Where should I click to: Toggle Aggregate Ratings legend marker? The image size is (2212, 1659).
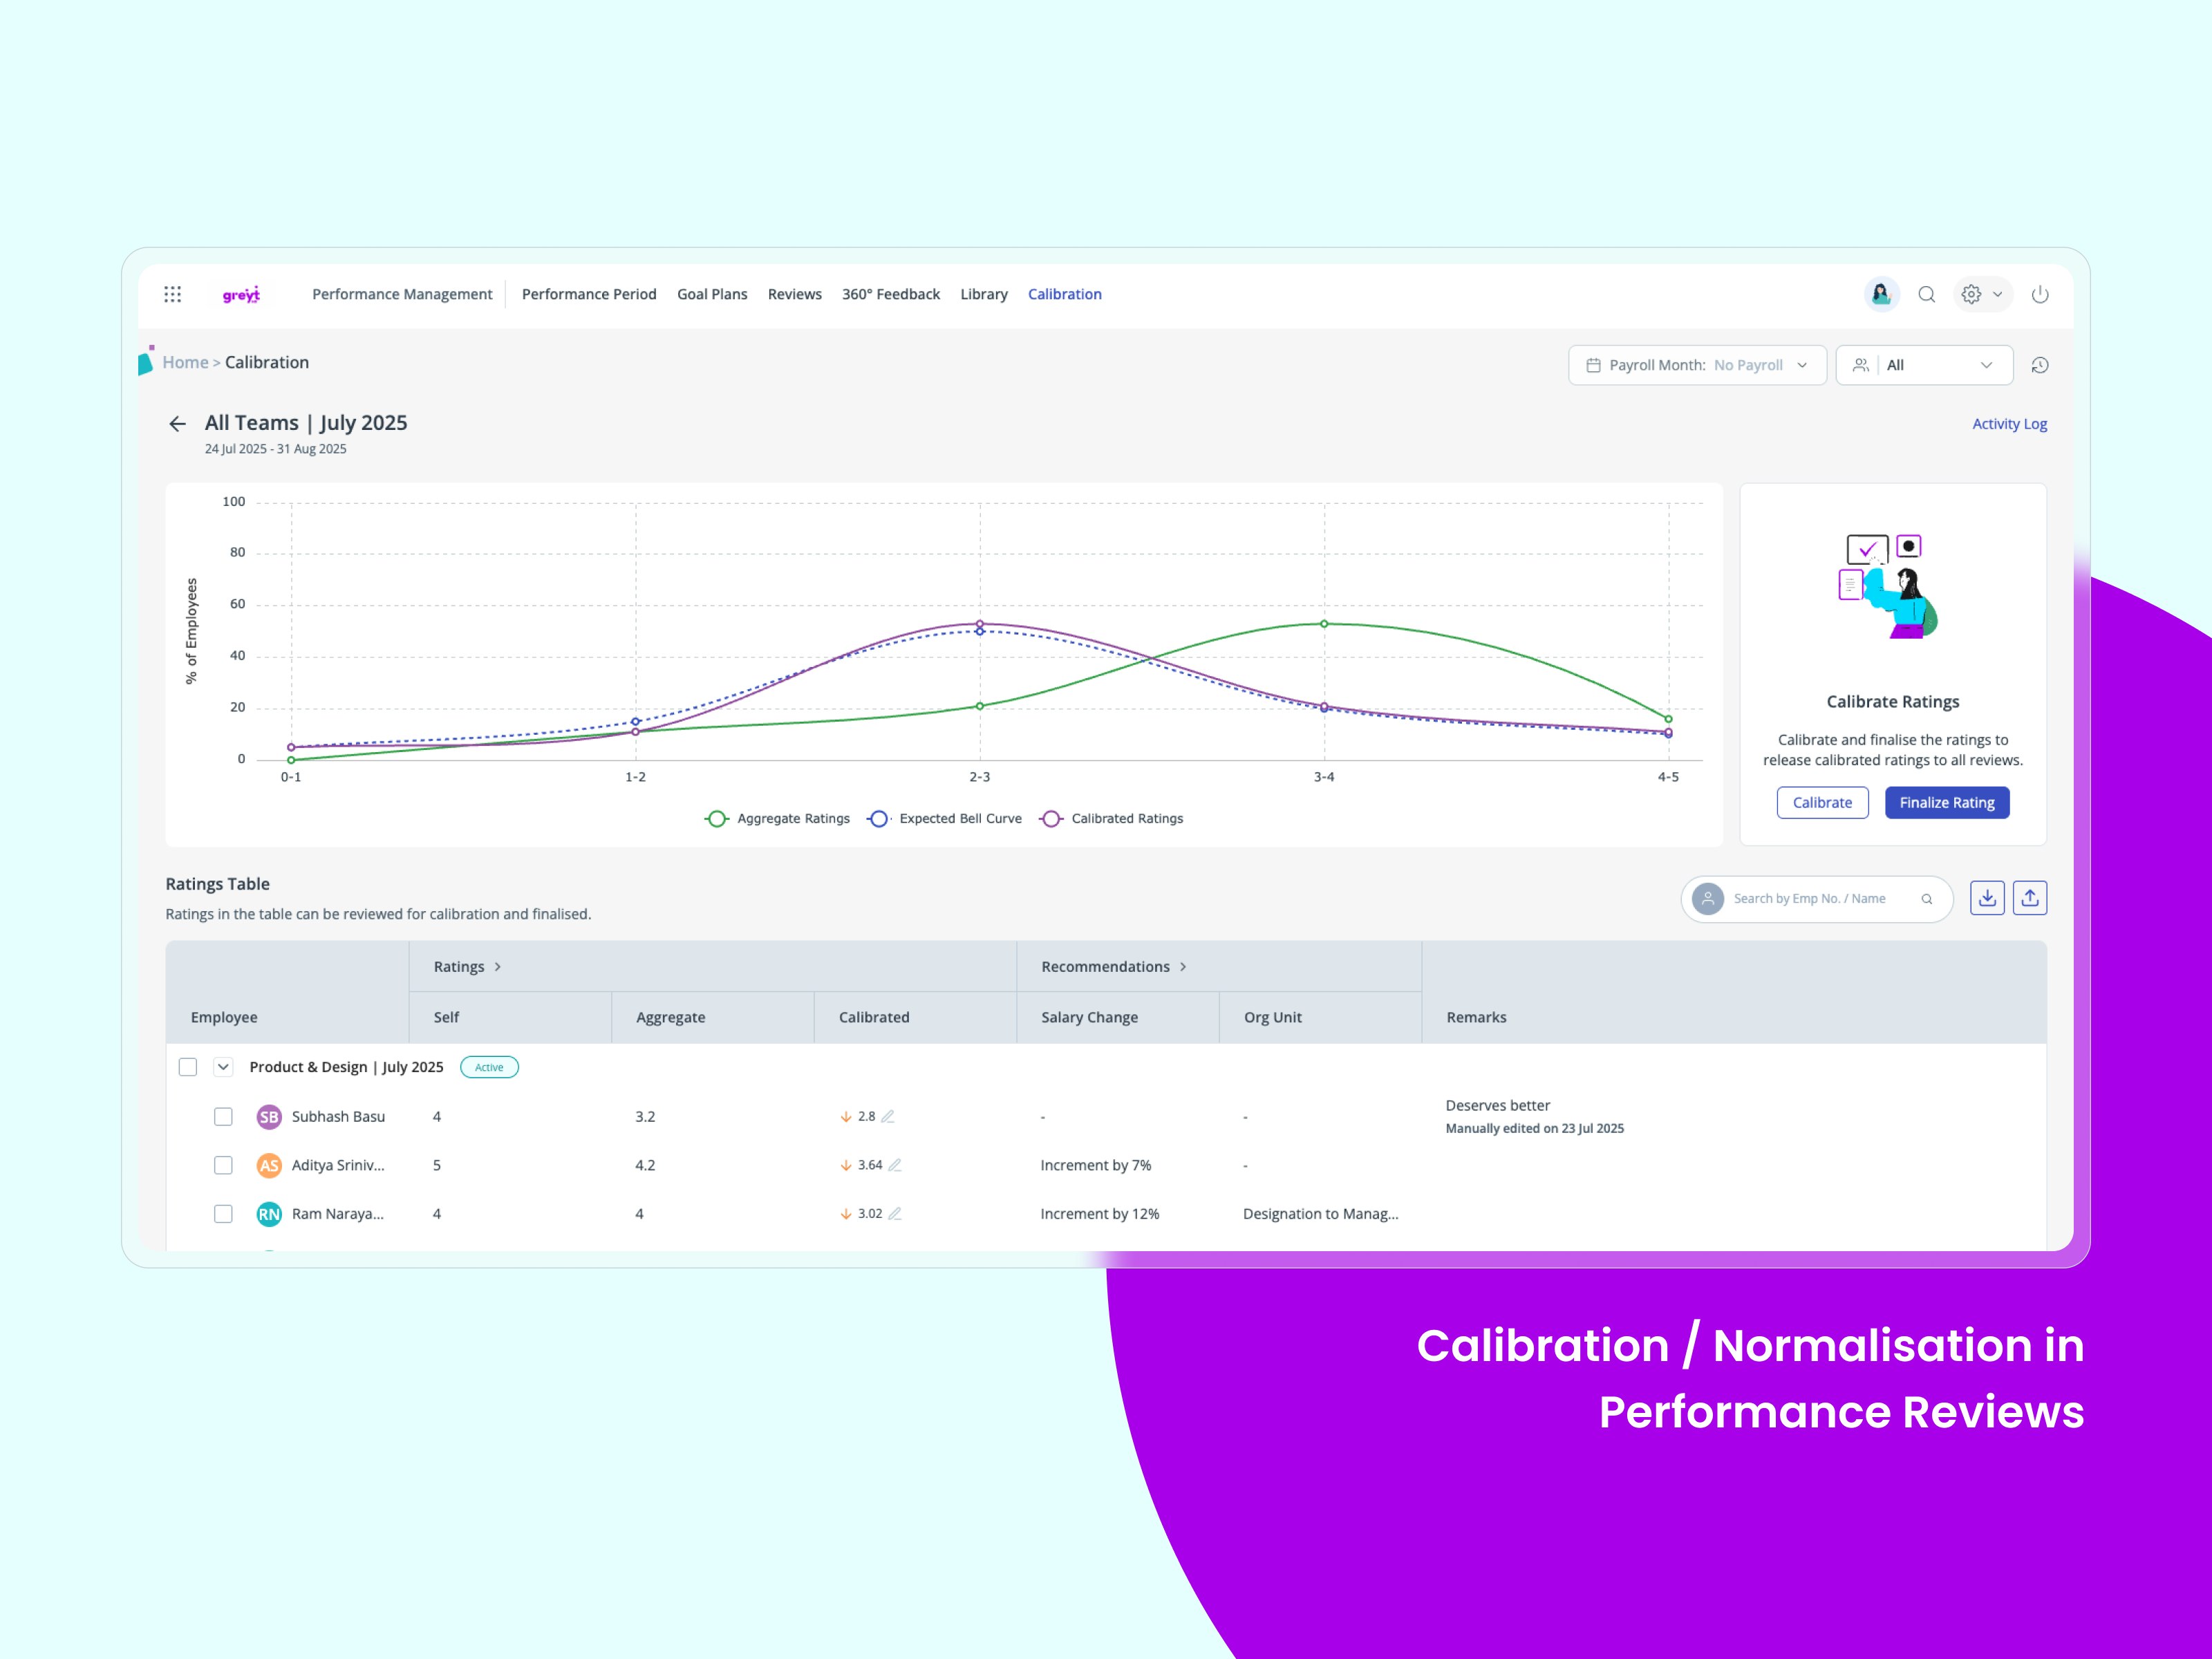(716, 819)
